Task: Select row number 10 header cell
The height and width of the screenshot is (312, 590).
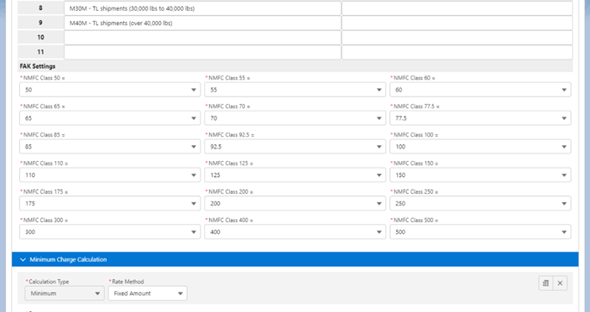Action: click(40, 38)
